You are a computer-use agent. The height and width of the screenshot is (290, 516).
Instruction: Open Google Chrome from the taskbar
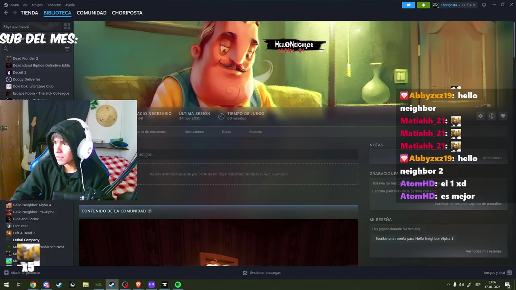[x=33, y=285]
